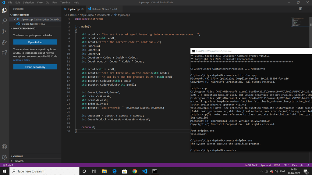The image size is (312, 175).
Task: Open notifications bell in status bar
Action: [x=308, y=165]
